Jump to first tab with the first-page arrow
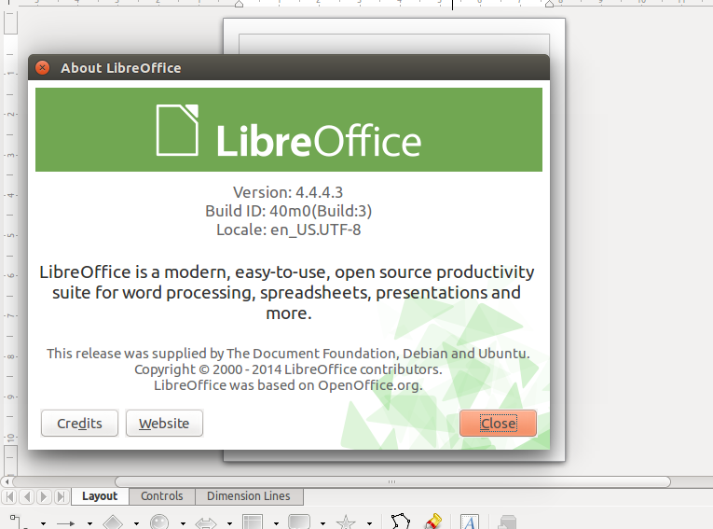713x529 pixels. click(10, 496)
